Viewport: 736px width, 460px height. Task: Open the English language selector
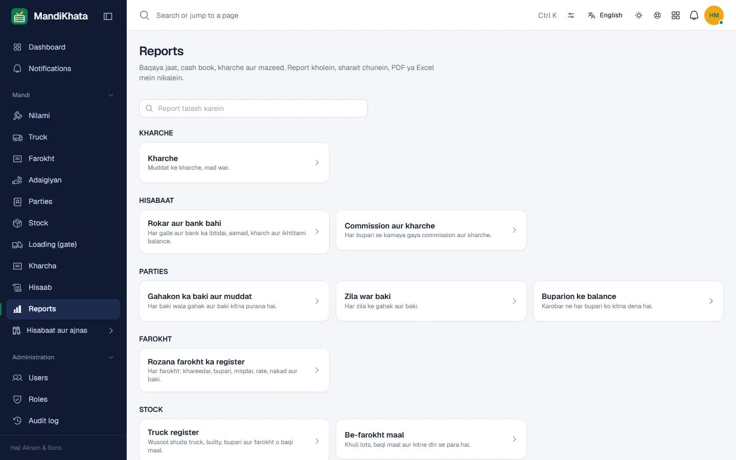(x=605, y=15)
